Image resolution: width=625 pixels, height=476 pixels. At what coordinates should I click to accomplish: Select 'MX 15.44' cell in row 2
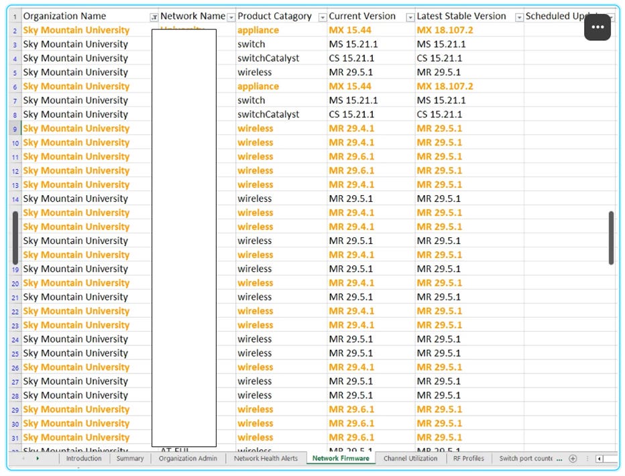(371, 30)
